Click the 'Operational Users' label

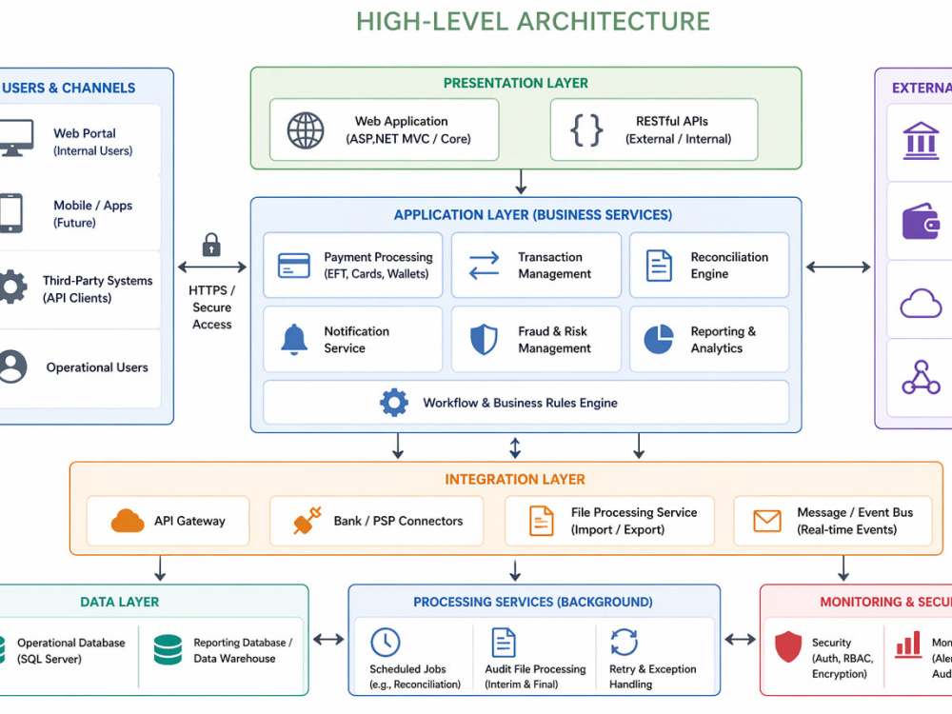97,367
